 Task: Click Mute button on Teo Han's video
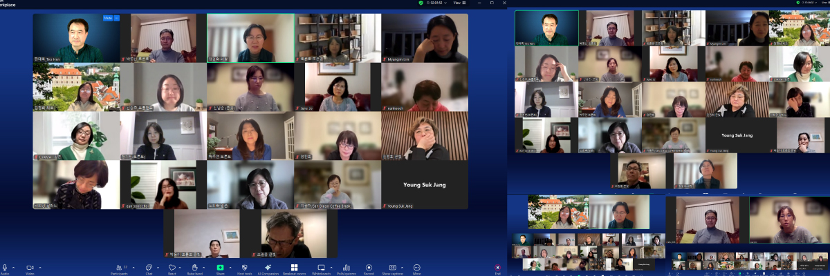point(107,18)
